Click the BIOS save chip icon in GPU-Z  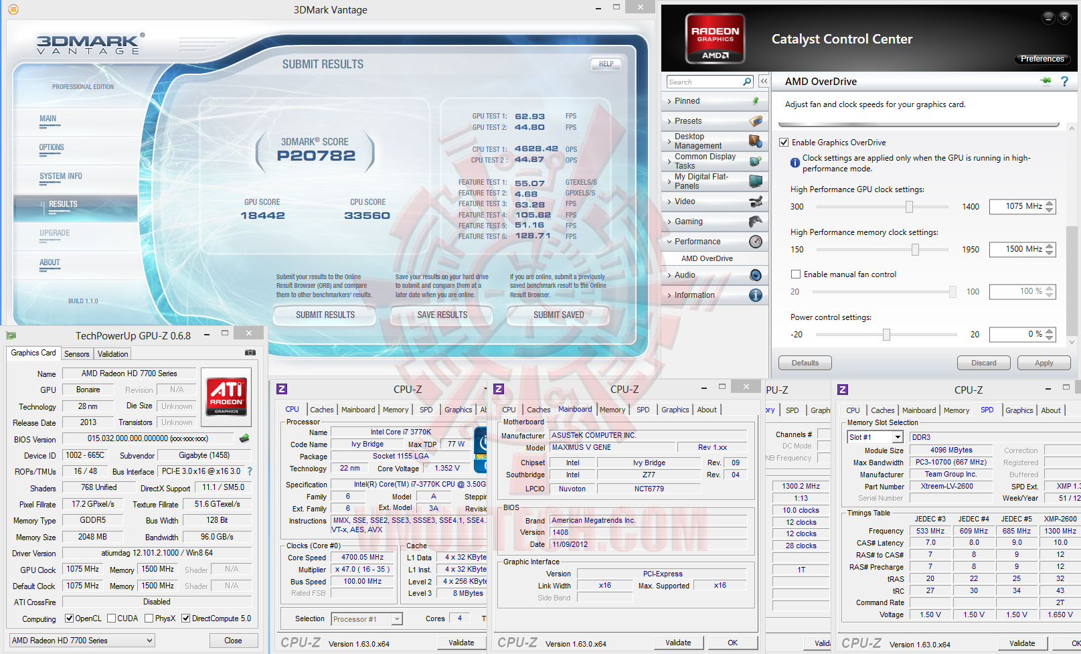click(x=244, y=438)
